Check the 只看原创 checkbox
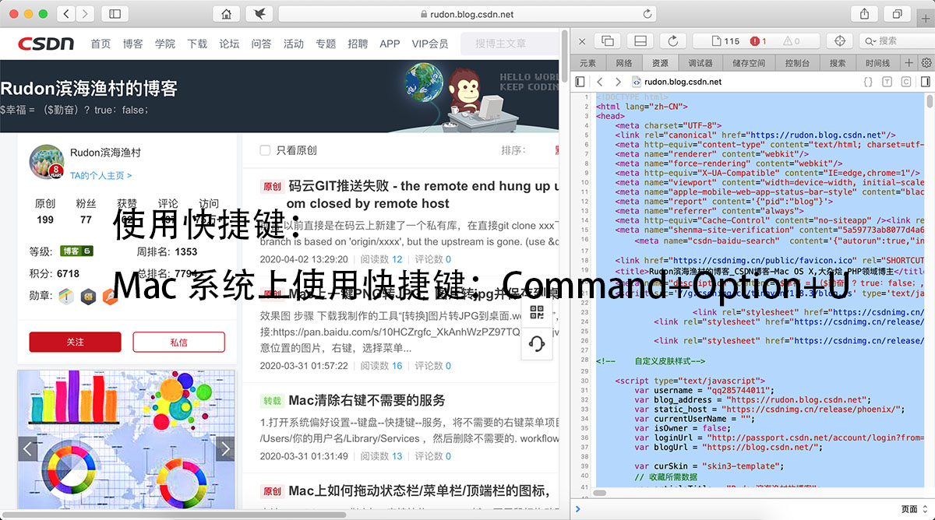This screenshot has width=935, height=520. coord(265,150)
